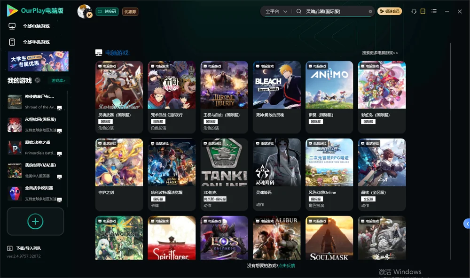
Task: Click the 兑换码 button
Action: tap(107, 11)
